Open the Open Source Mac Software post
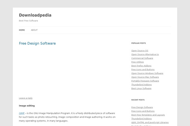The height and width of the screenshot is (126, 190). point(145,77)
